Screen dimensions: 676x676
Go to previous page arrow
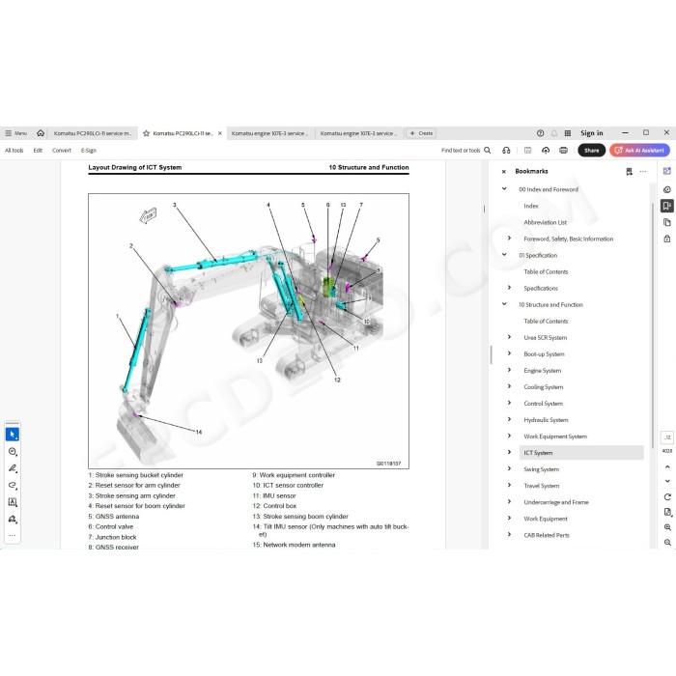click(x=667, y=466)
